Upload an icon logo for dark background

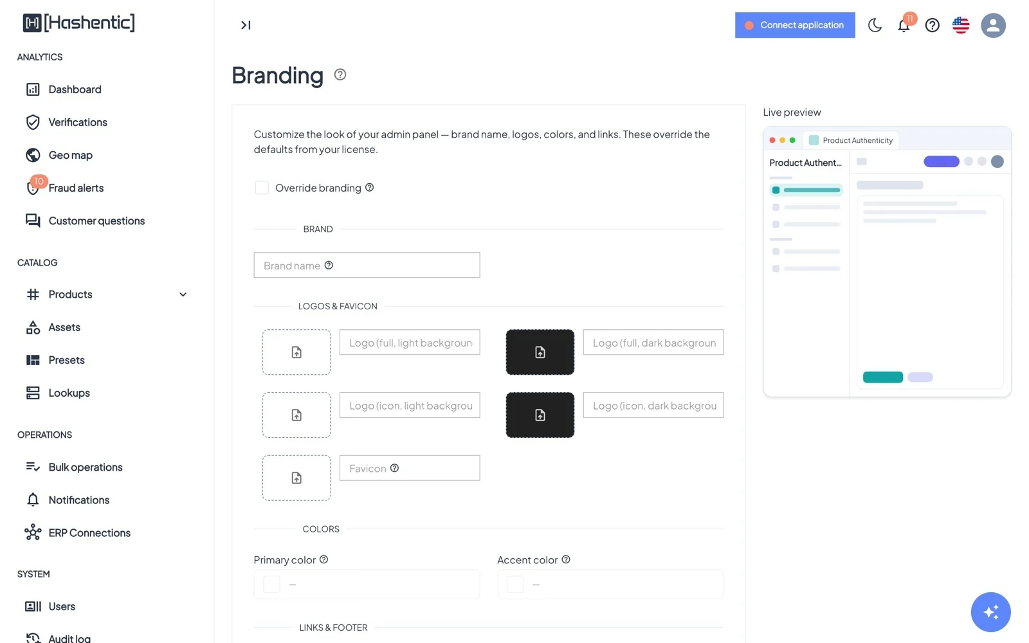coord(540,415)
